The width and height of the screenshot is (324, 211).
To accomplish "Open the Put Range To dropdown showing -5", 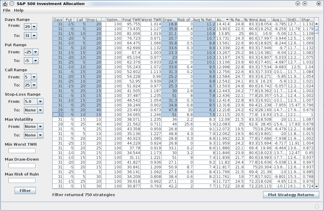I will (x=36, y=60).
